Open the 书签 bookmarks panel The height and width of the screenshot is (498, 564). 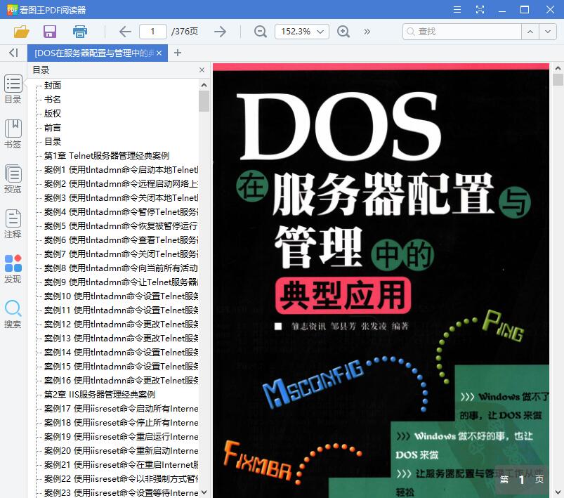13,134
